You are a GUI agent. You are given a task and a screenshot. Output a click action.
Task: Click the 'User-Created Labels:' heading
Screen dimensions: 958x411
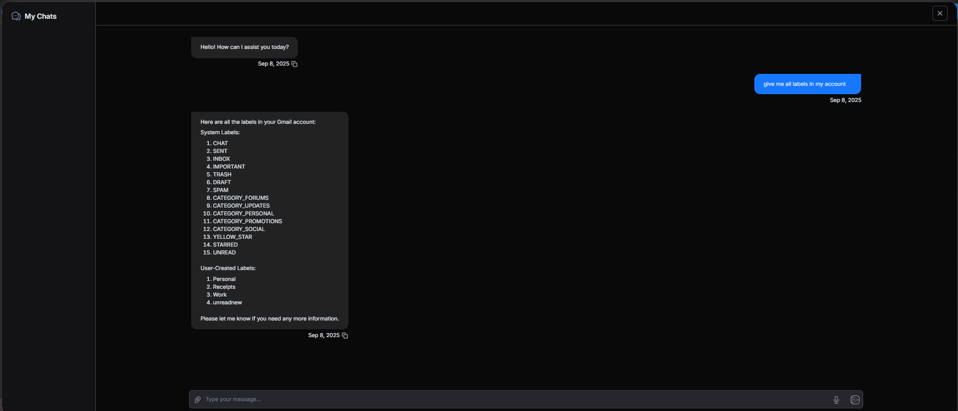228,268
